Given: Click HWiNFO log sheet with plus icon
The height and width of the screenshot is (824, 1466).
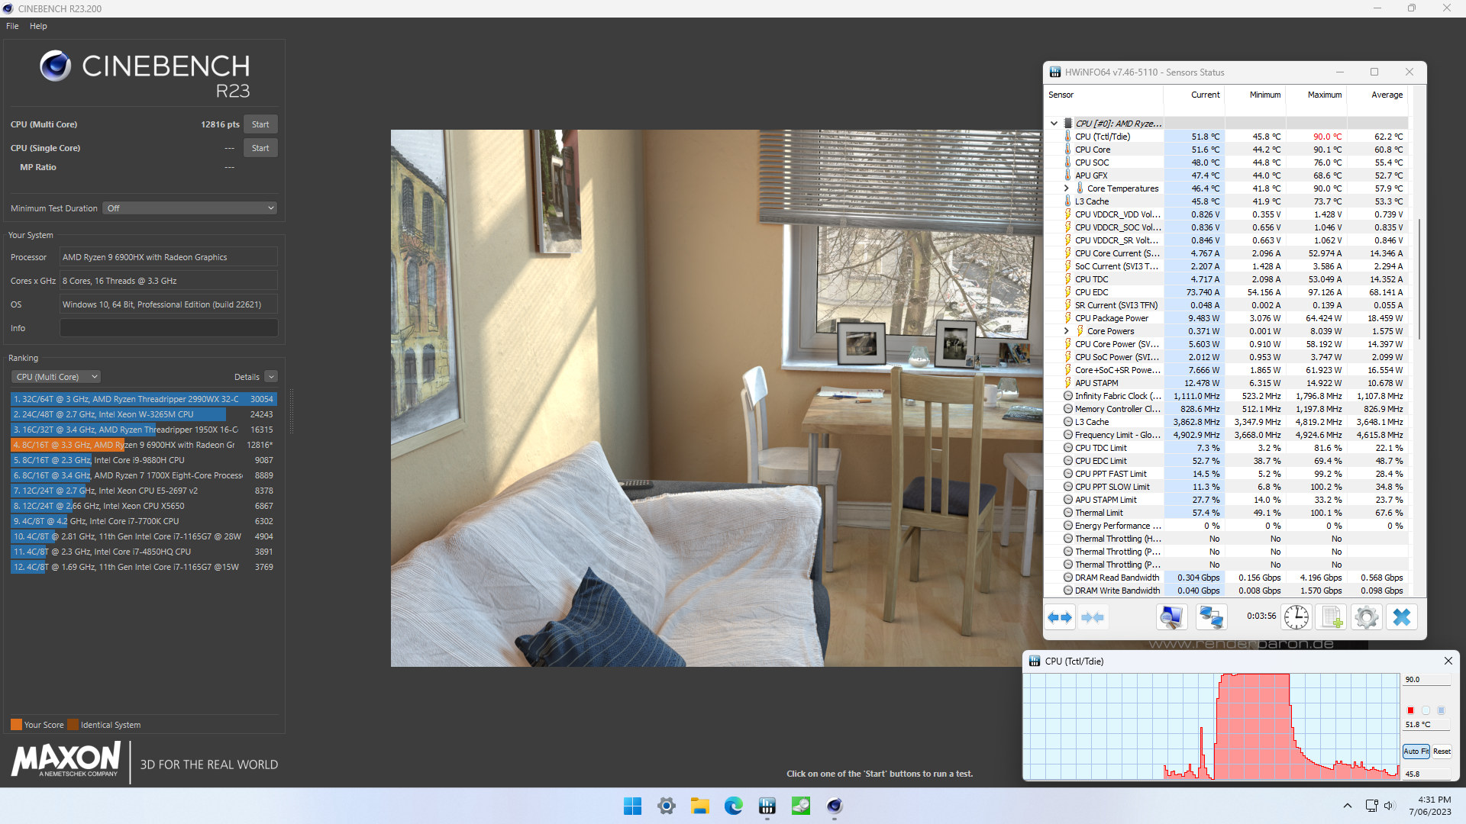Looking at the screenshot, I should point(1332,617).
